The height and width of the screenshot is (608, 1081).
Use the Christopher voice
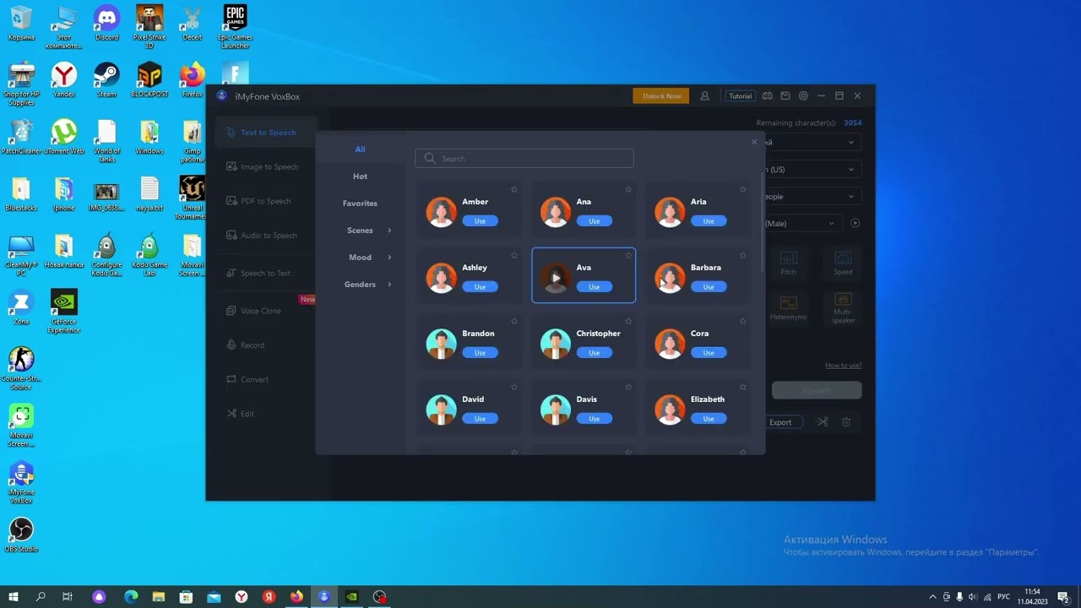(x=594, y=353)
